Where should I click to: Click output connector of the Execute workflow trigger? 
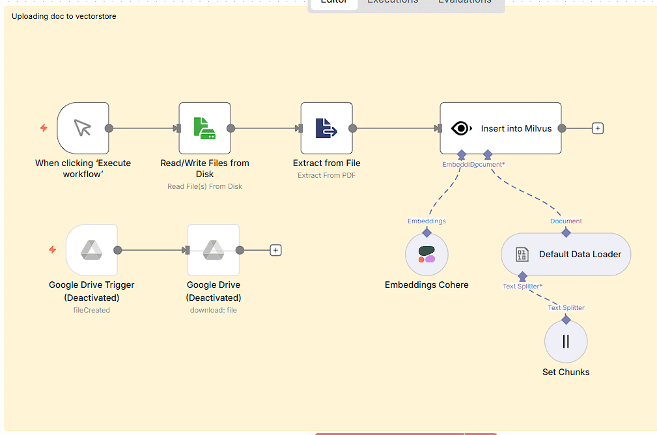(x=109, y=128)
